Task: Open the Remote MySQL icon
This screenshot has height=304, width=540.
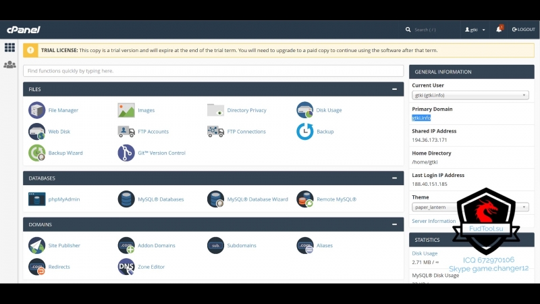Action: pyautogui.click(x=305, y=199)
